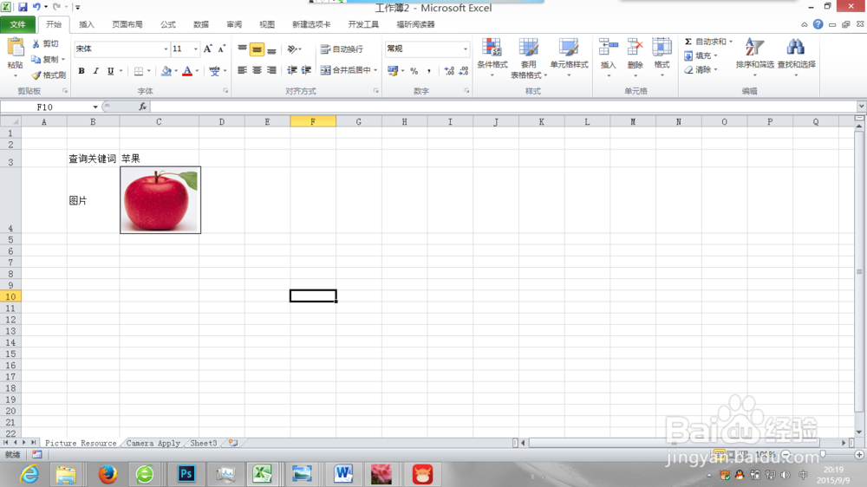
Task: Open Cell Styles (单元格样式)
Action: coord(569,57)
